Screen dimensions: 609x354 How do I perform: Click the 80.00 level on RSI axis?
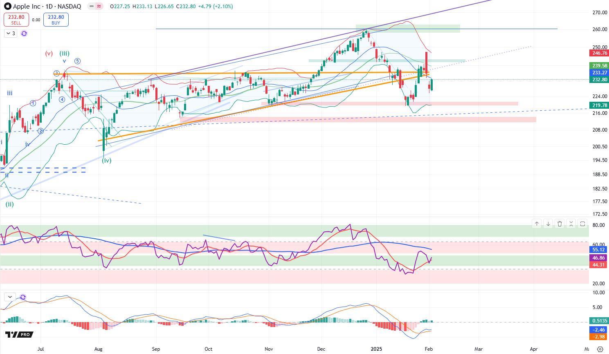598,225
